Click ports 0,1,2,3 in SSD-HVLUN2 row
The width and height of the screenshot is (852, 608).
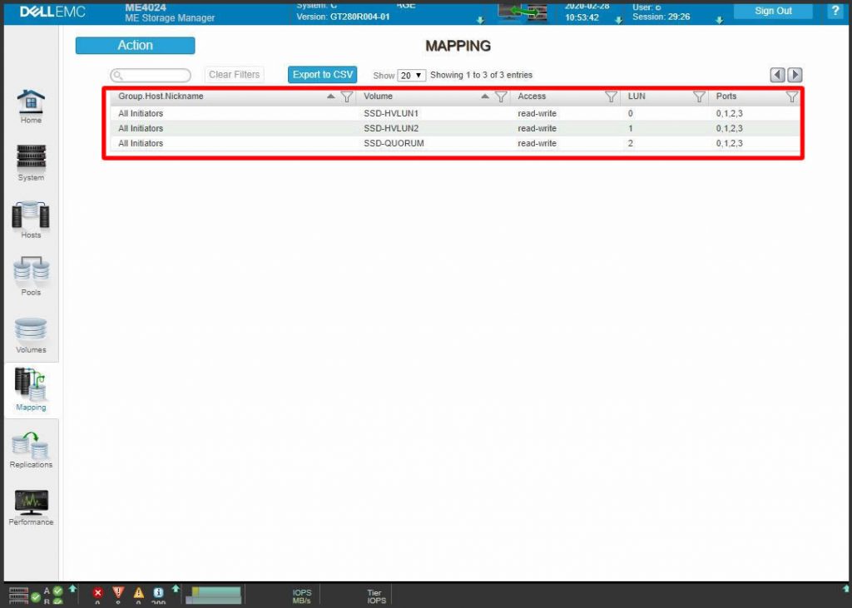point(729,128)
